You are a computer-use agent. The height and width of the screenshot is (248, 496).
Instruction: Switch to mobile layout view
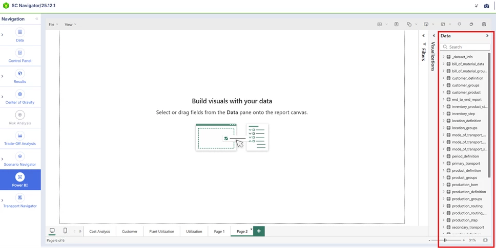coord(65,231)
